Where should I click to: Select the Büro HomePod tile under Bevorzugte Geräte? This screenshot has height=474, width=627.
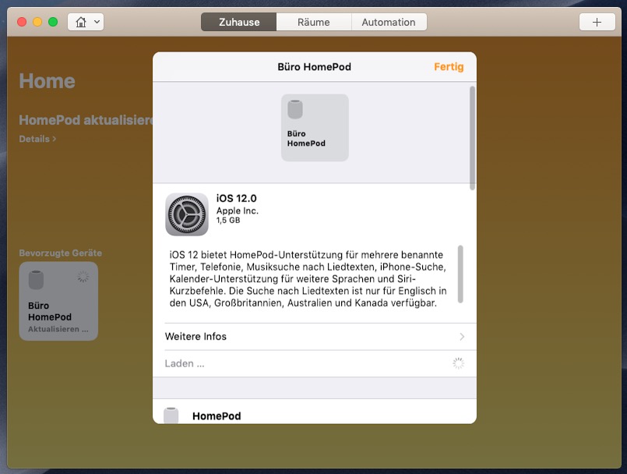[58, 301]
